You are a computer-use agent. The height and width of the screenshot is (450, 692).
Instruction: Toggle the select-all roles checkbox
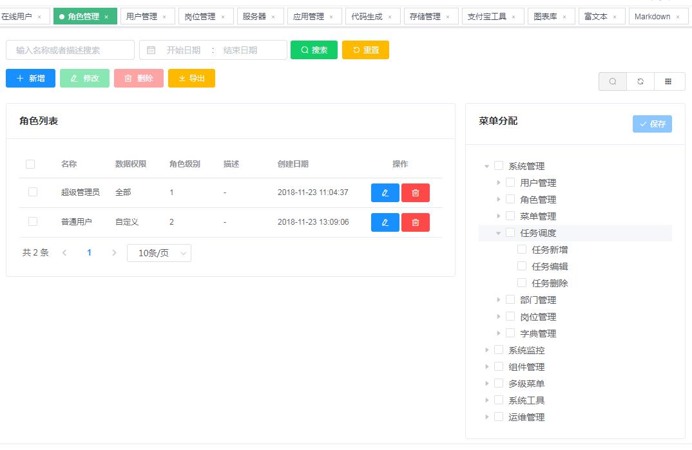pyautogui.click(x=30, y=164)
